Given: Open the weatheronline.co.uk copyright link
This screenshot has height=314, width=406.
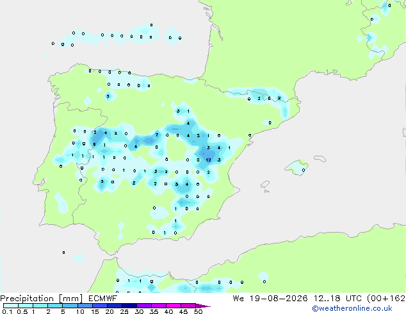Looking at the screenshot, I should (352, 308).
